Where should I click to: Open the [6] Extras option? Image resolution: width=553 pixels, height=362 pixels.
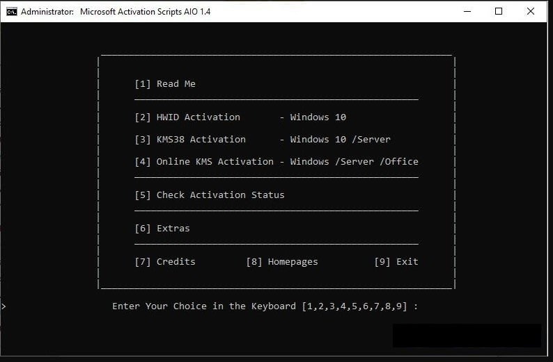coord(162,229)
